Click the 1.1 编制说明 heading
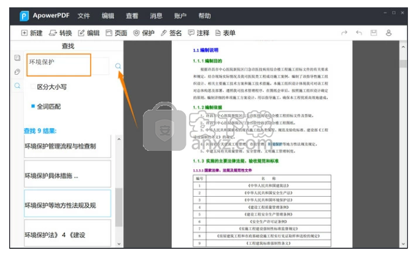Image resolution: width=419 pixels, height=255 pixels. click(x=206, y=50)
